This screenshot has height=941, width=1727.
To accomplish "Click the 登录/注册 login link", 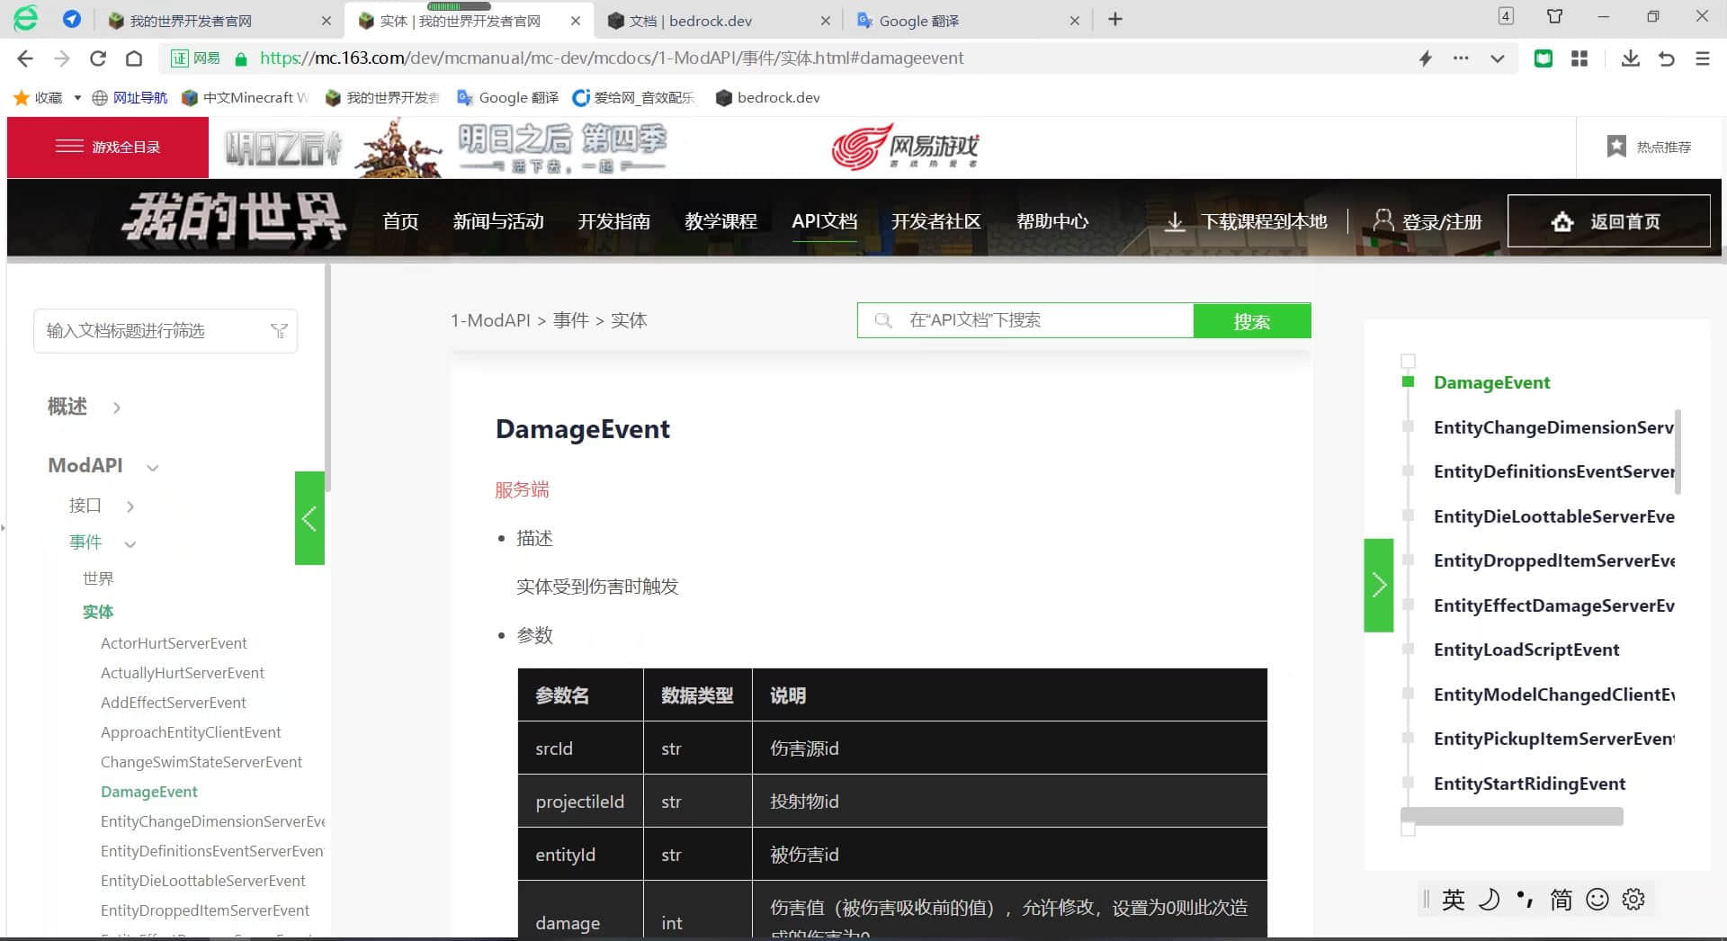I will 1427,221.
